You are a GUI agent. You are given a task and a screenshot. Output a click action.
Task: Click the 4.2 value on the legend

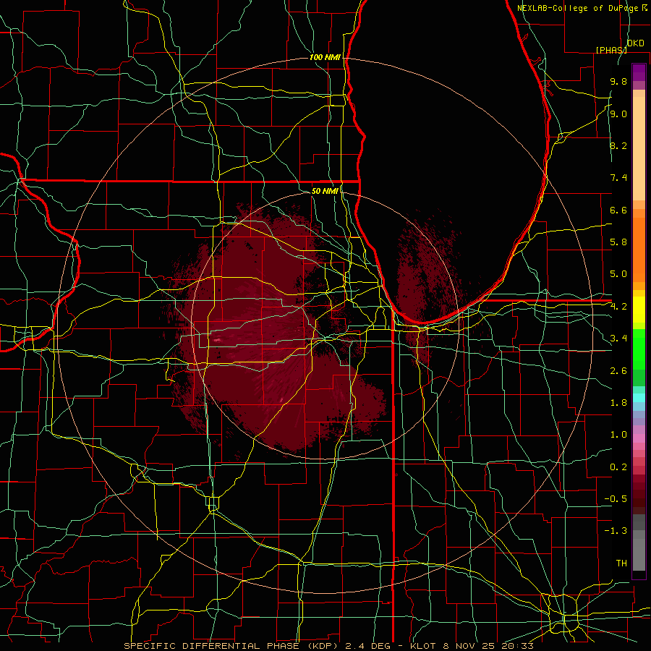tap(618, 307)
